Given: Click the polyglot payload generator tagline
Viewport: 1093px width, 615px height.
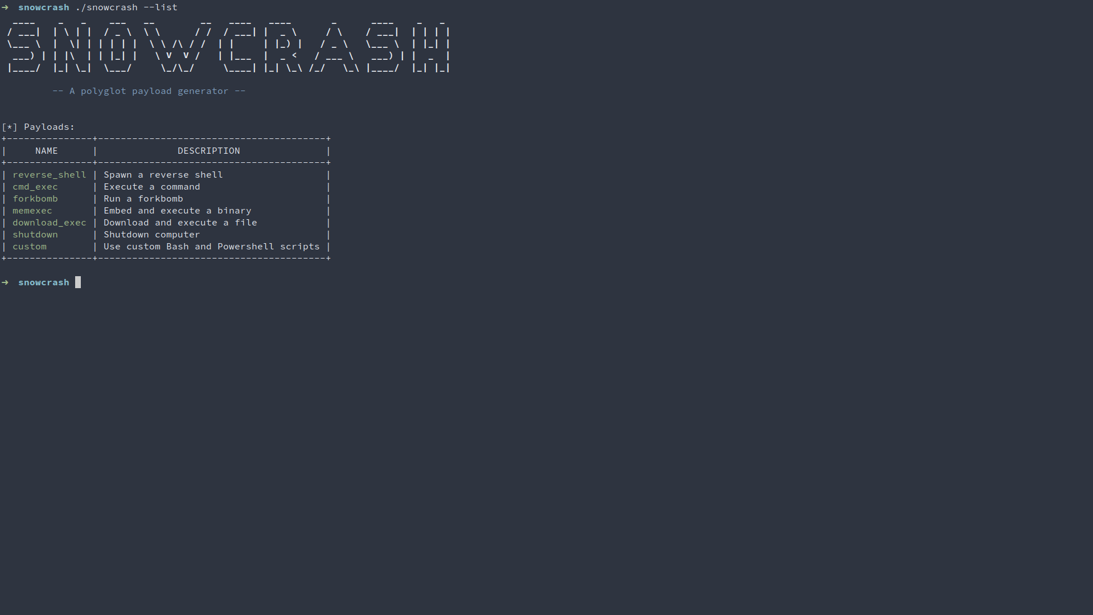Looking at the screenshot, I should 149,91.
